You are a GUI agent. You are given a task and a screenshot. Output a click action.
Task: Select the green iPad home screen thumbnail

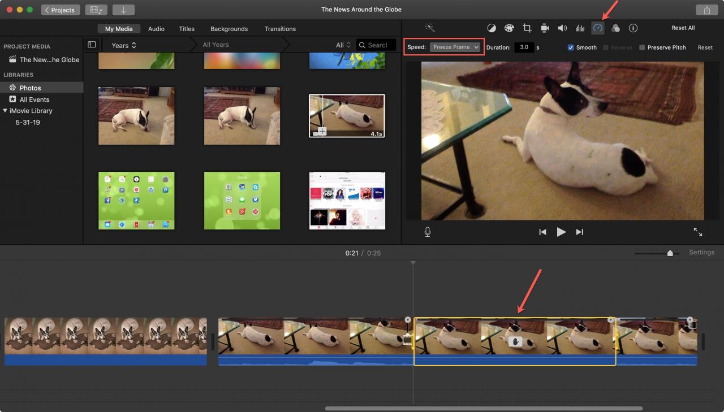(136, 201)
